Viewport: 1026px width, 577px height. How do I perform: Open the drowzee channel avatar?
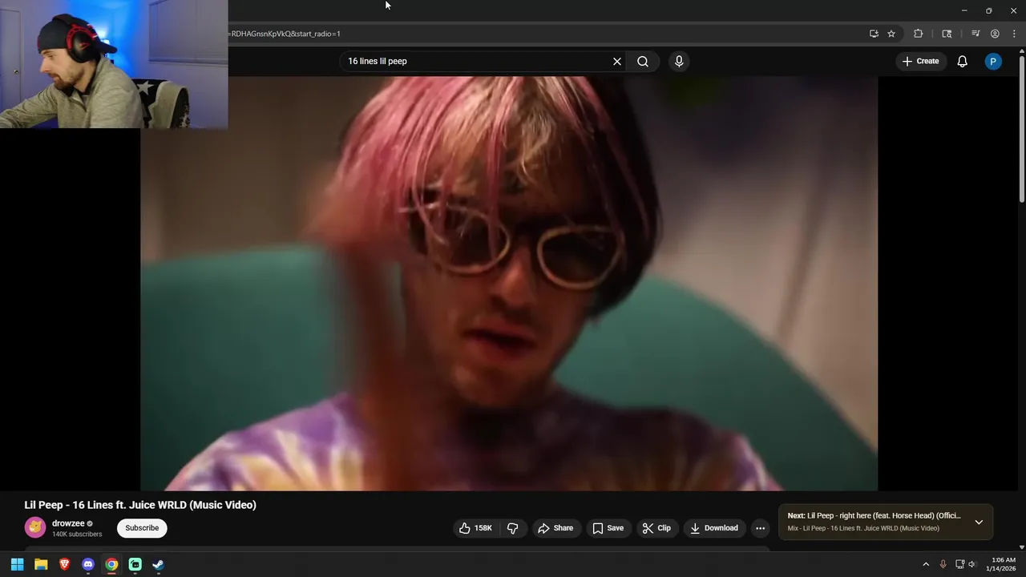click(35, 527)
